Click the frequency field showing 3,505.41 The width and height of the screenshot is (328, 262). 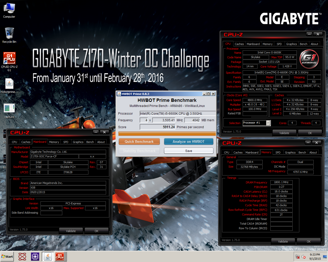tap(164, 120)
